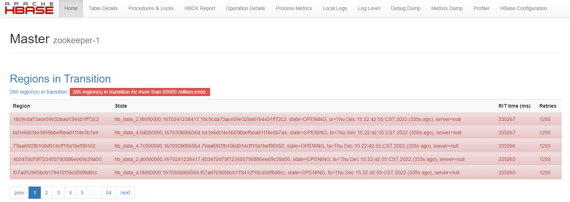Screen dimensions: 570x202
Task: Open Process Metrics page
Action: click(294, 8)
